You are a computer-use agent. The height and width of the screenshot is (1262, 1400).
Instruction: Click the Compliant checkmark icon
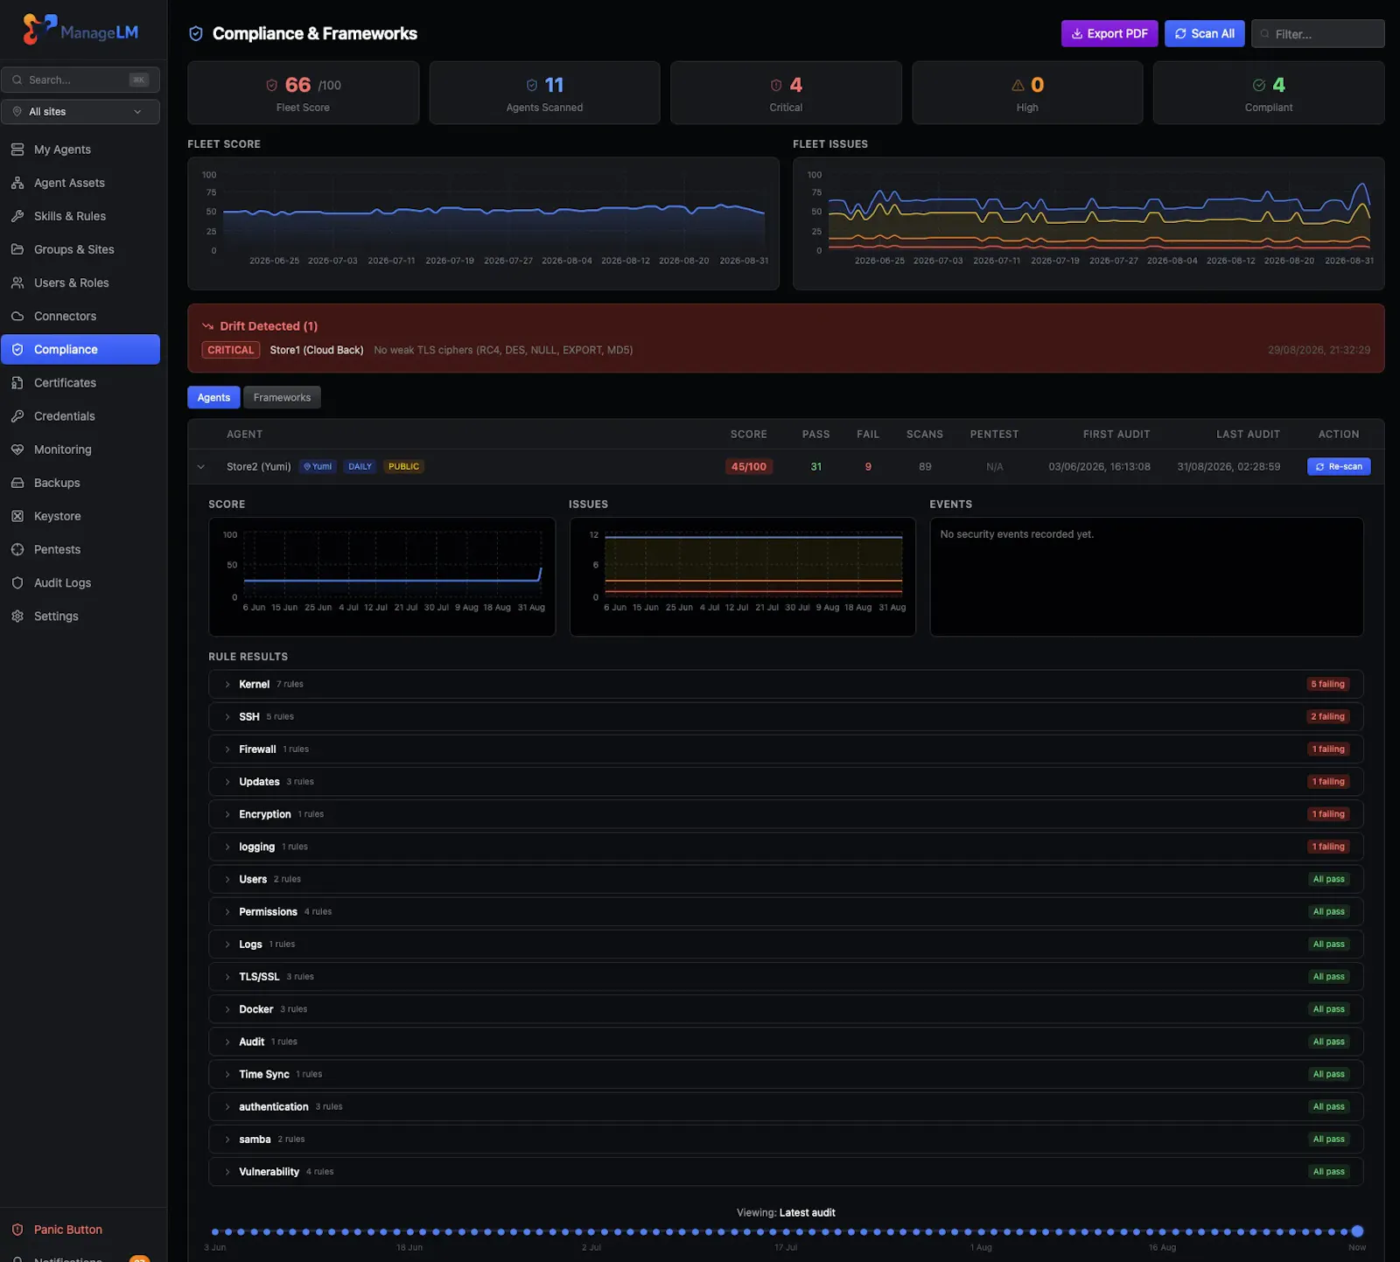[1259, 85]
